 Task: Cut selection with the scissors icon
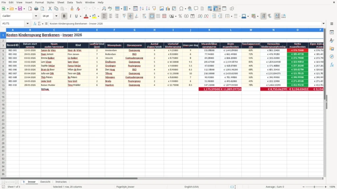(x=50, y=9)
